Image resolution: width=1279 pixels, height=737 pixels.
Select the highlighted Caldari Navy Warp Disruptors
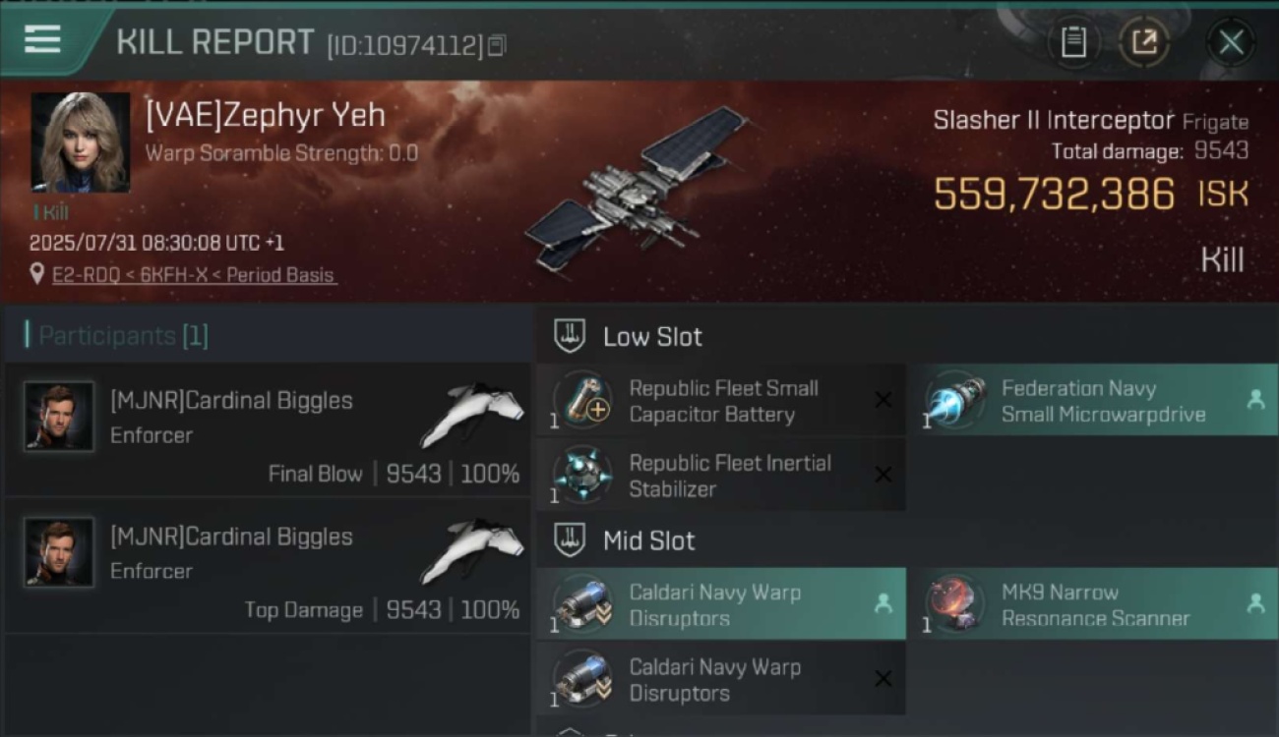coord(721,604)
